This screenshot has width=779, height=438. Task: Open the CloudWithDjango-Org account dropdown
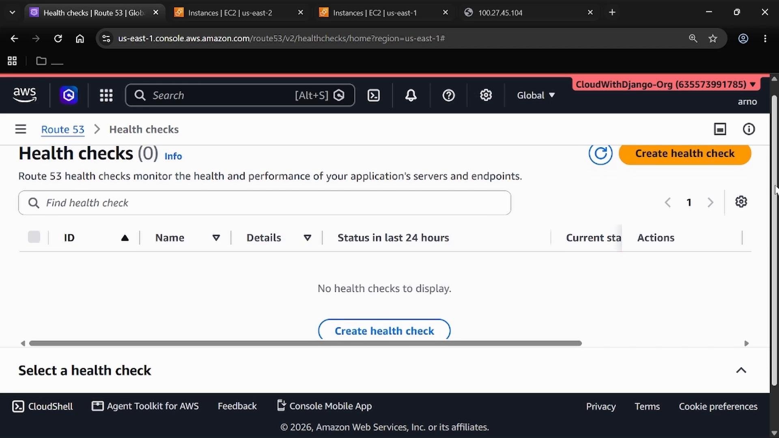pyautogui.click(x=665, y=84)
